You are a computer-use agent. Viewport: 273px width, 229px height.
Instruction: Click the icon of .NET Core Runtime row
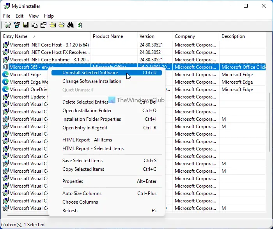coord(5,60)
